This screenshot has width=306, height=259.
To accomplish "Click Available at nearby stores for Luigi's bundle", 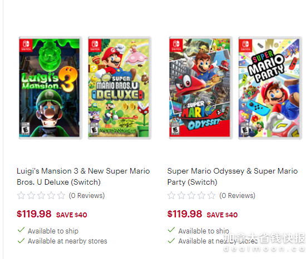I will [x=67, y=241].
